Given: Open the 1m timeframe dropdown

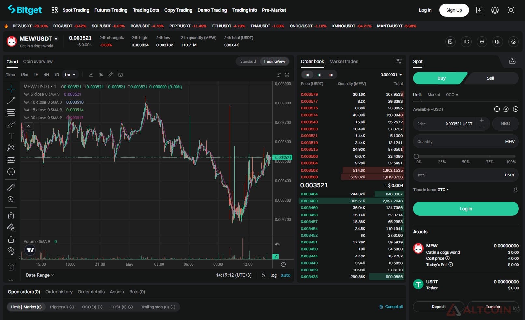Looking at the screenshot, I should click(70, 75).
